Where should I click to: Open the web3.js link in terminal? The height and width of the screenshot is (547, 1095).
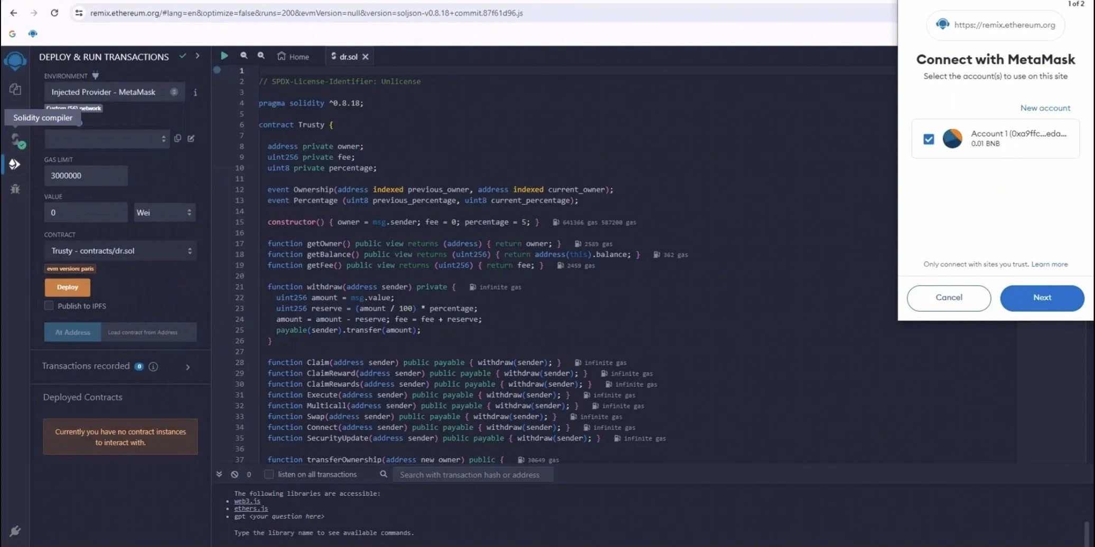pos(247,501)
